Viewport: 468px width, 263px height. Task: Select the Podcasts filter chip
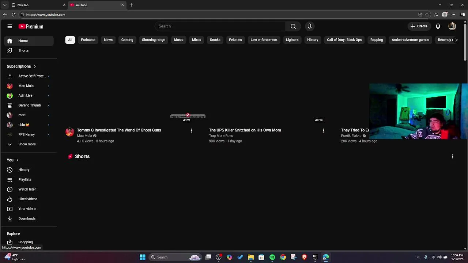88,40
